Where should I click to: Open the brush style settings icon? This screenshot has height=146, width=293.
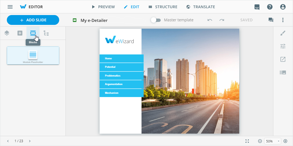coord(283,33)
